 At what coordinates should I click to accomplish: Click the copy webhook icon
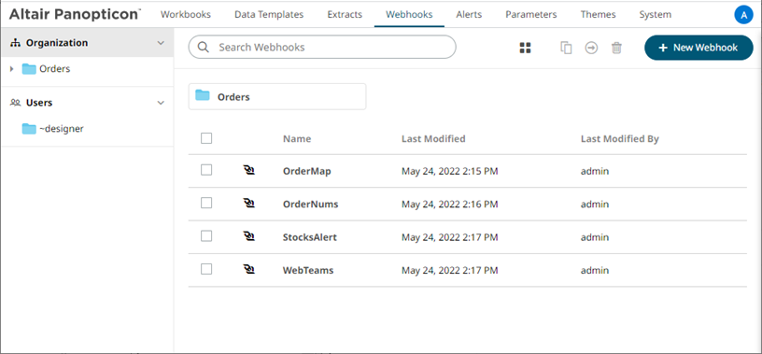tap(566, 48)
